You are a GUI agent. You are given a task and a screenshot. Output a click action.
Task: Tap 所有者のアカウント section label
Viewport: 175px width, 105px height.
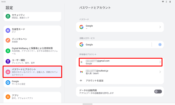(x=88, y=54)
